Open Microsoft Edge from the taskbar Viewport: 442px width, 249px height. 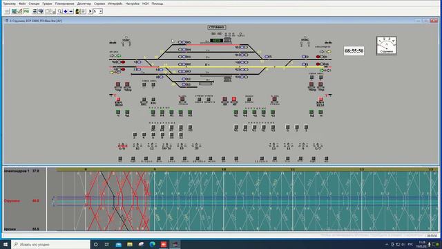(x=152, y=244)
